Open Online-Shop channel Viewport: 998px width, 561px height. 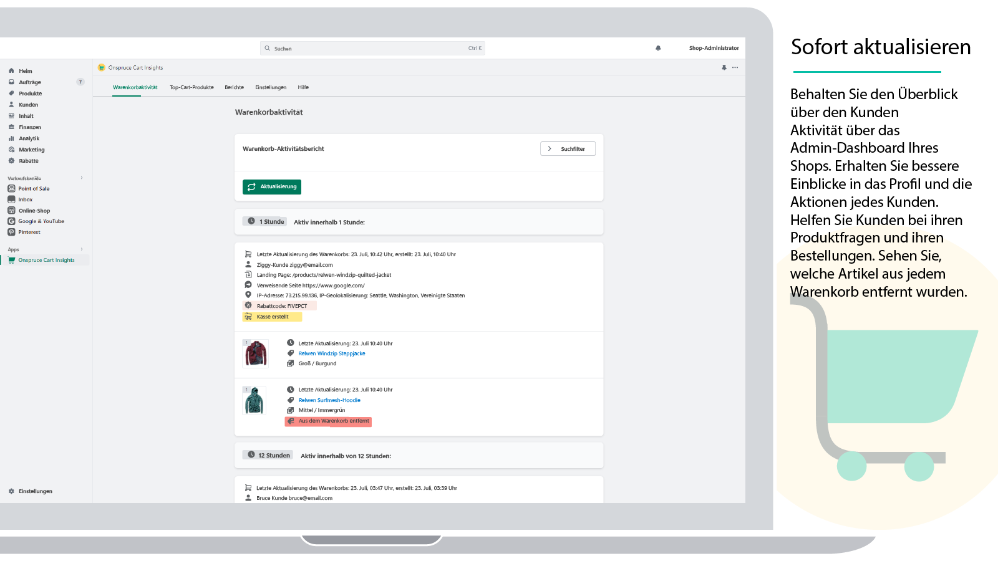[34, 211]
